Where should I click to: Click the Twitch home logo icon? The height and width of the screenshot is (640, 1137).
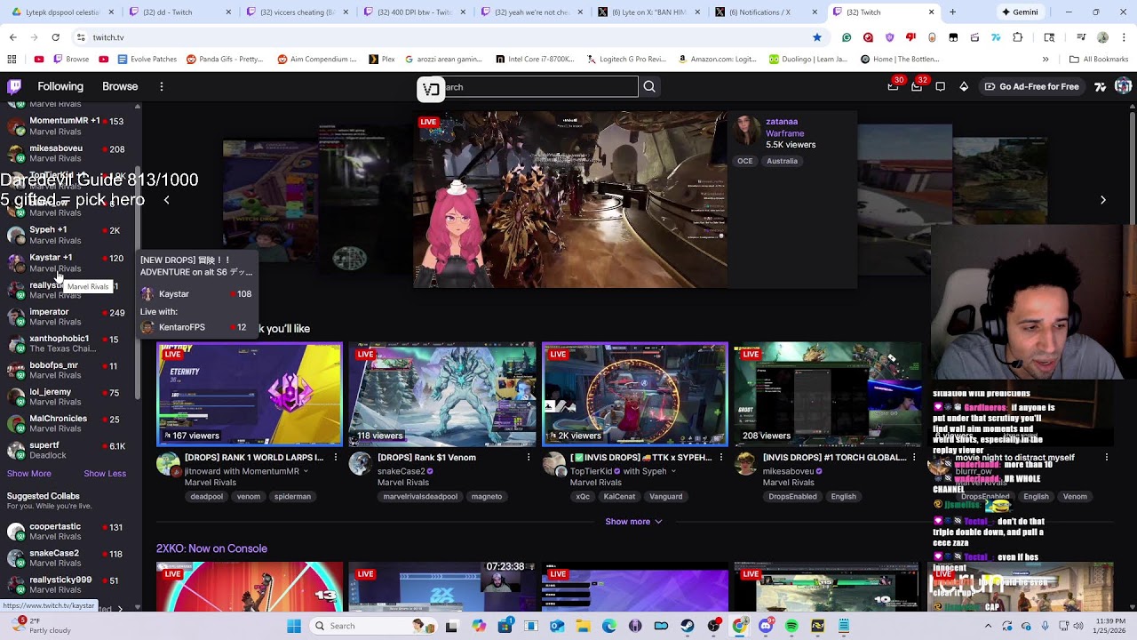click(x=14, y=86)
